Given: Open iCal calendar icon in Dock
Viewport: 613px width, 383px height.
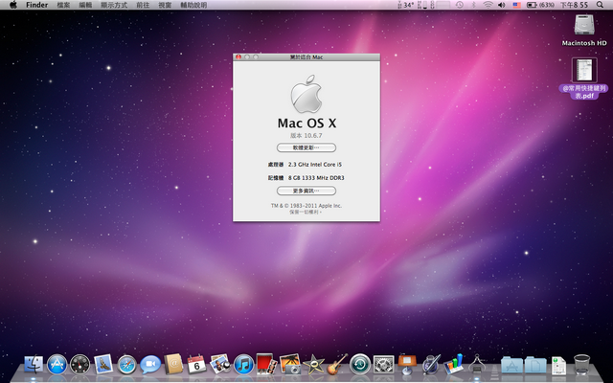Looking at the screenshot, I should [x=196, y=364].
